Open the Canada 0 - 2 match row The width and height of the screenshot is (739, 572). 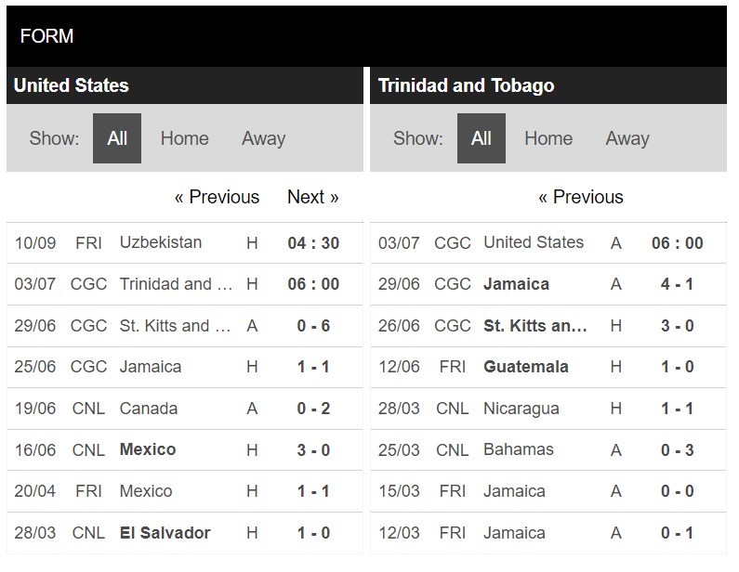149,409
